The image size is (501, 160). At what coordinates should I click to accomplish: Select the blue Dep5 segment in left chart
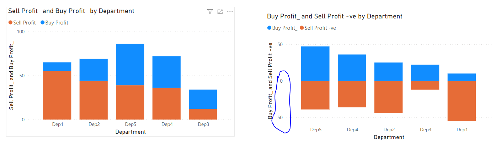[130, 65]
